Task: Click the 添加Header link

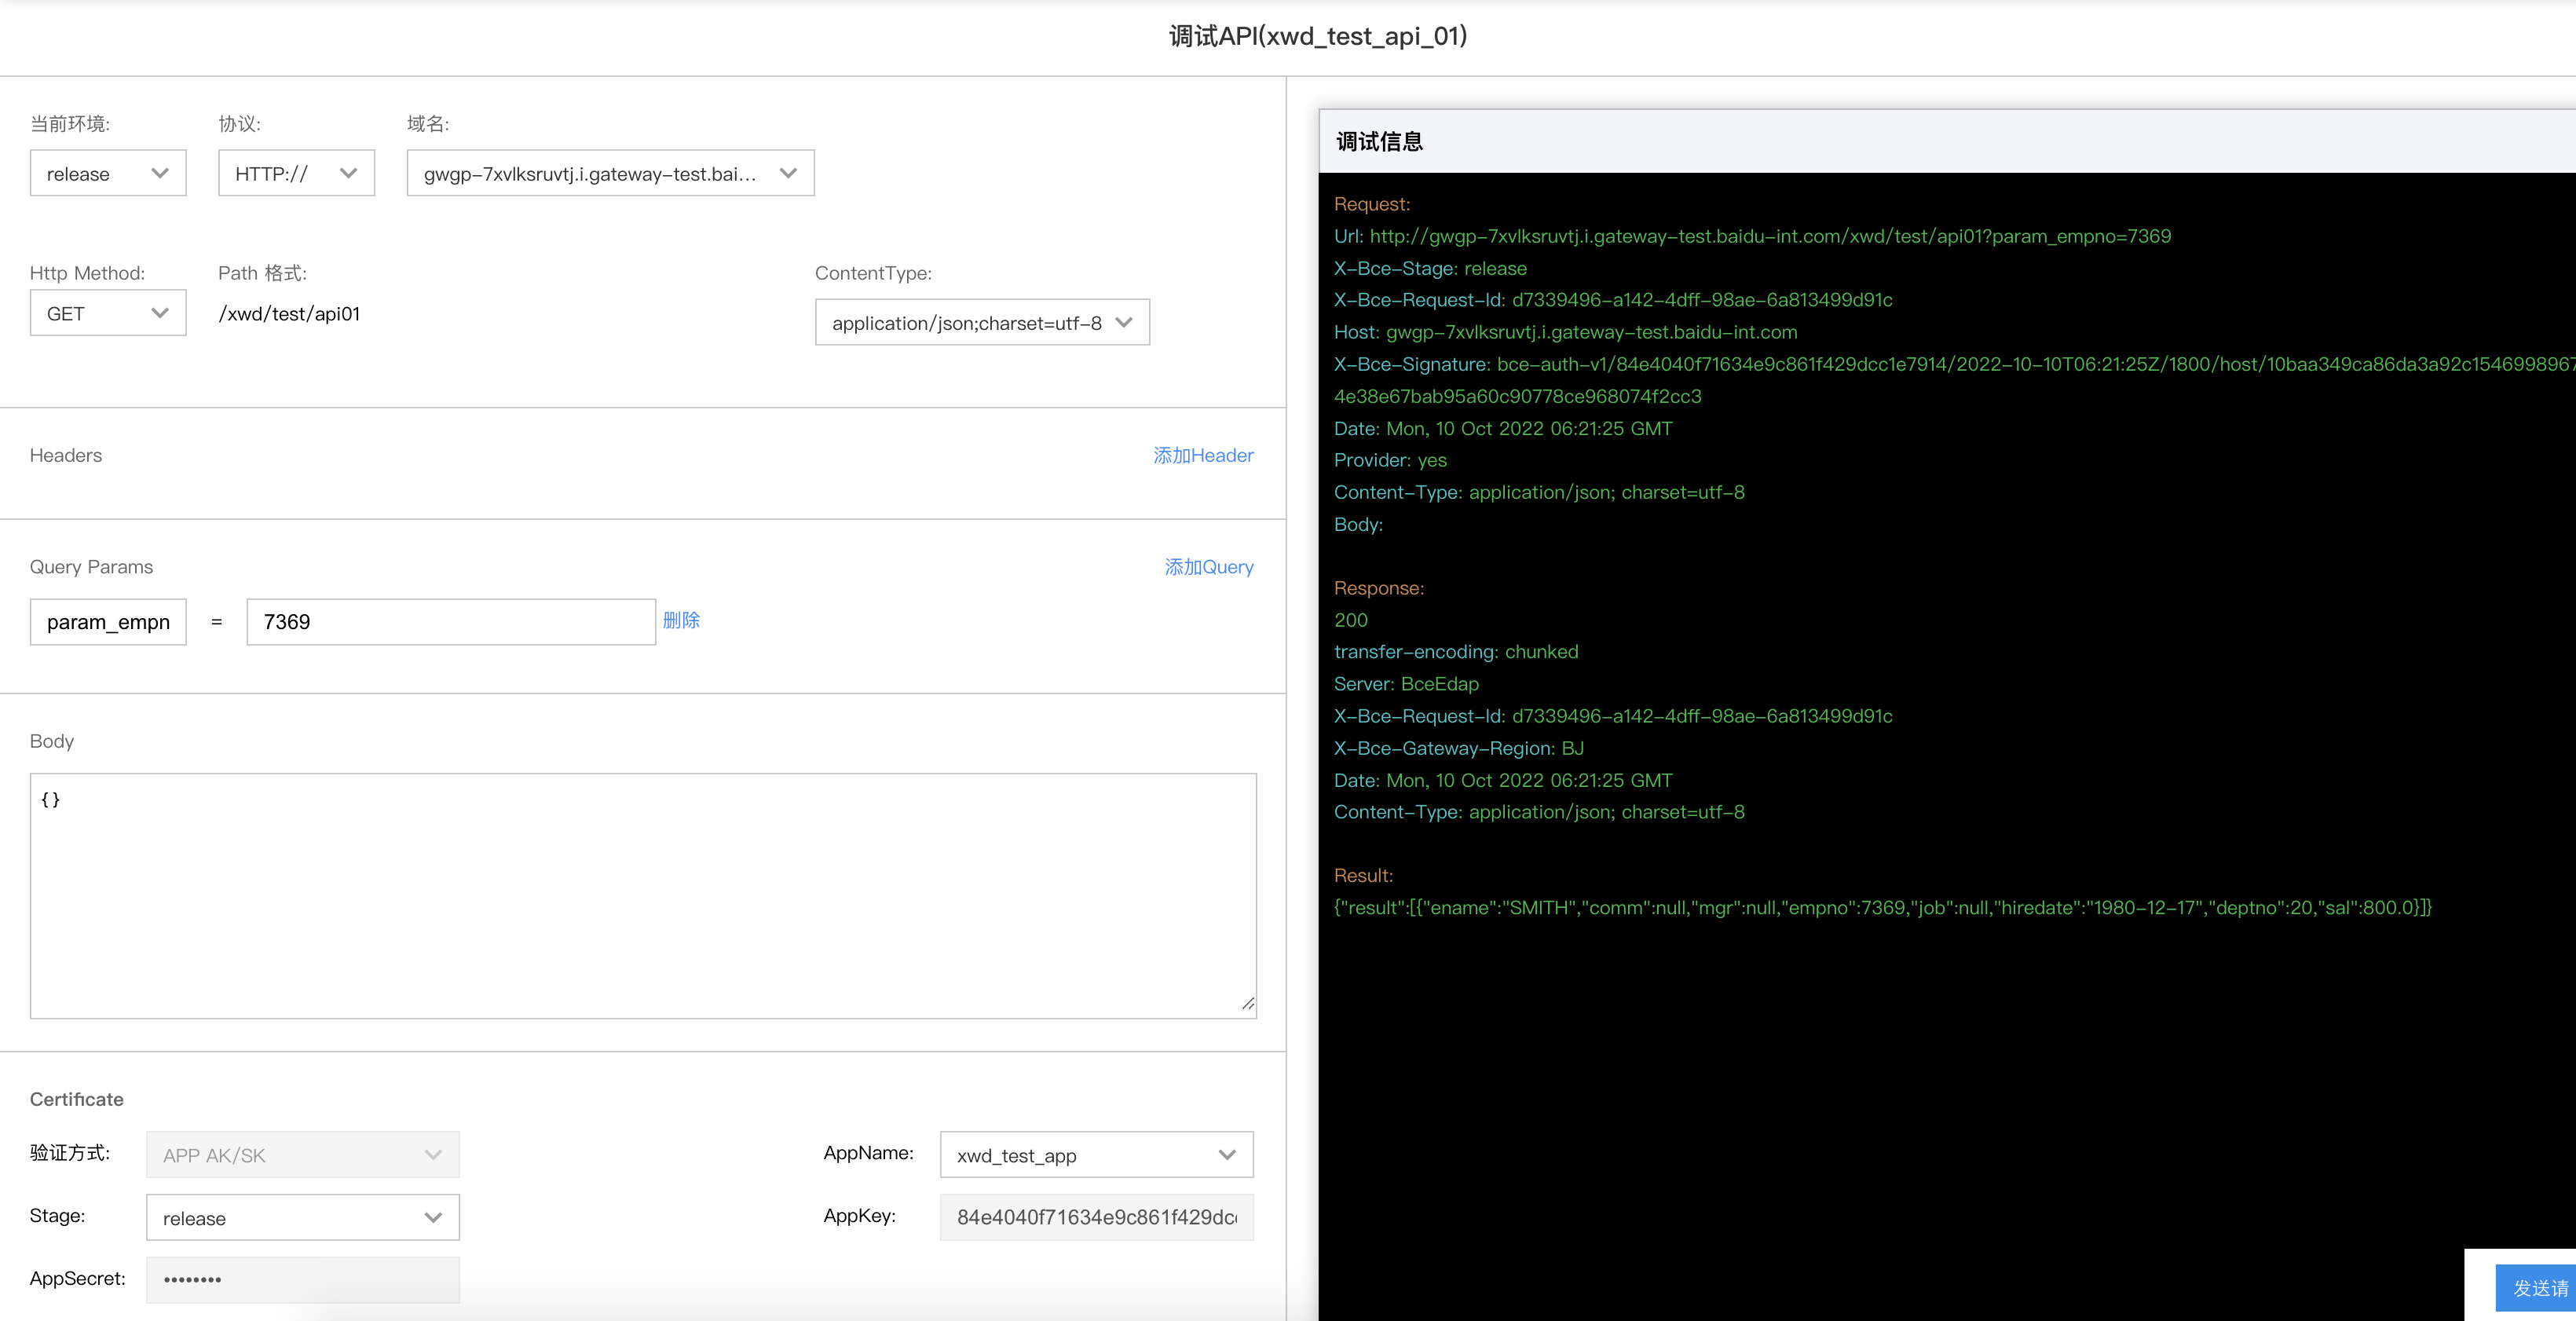Action: tap(1202, 455)
